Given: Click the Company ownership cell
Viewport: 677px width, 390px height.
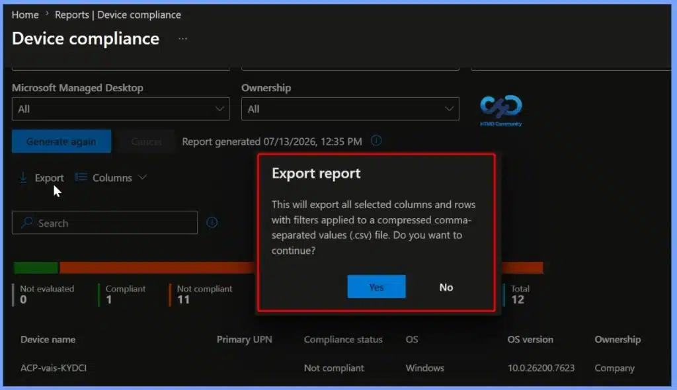Looking at the screenshot, I should [x=614, y=368].
